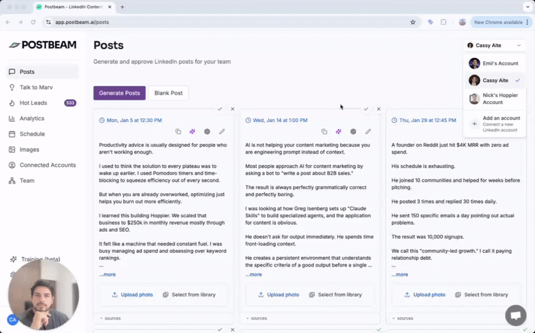The width and height of the screenshot is (535, 333).
Task: Click the presenter webcam video bubble
Action: click(x=43, y=295)
